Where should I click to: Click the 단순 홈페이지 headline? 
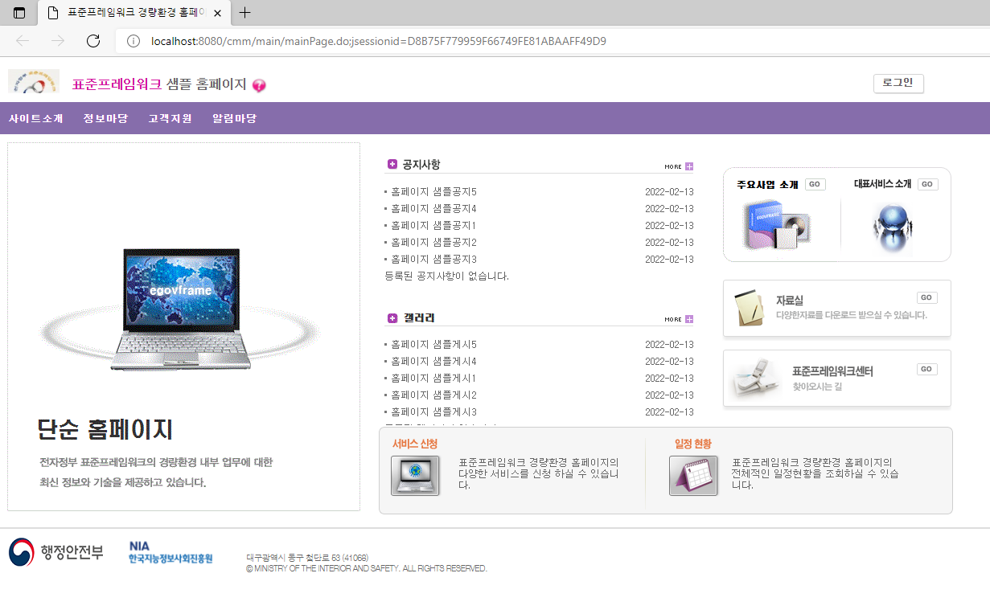click(105, 429)
